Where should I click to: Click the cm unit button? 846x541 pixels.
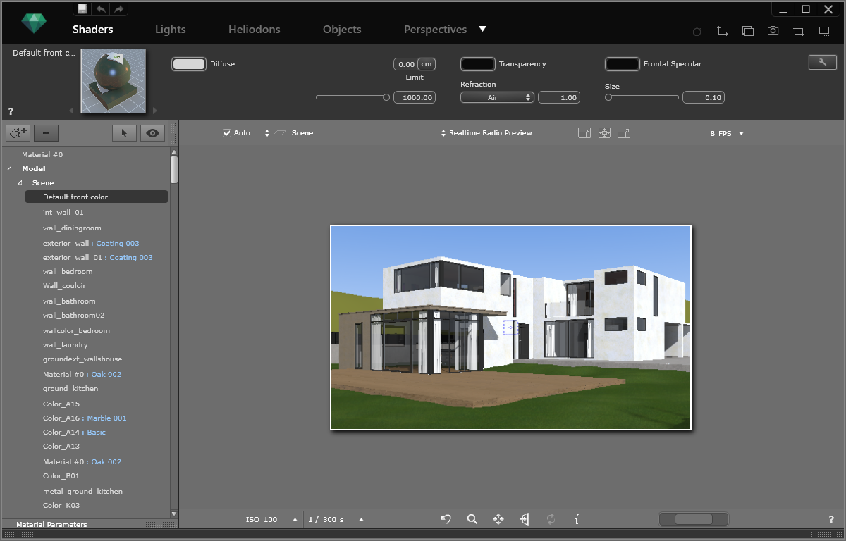(x=427, y=64)
